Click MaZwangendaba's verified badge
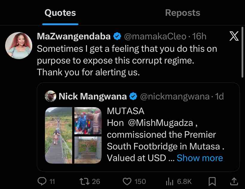 [x=117, y=37]
